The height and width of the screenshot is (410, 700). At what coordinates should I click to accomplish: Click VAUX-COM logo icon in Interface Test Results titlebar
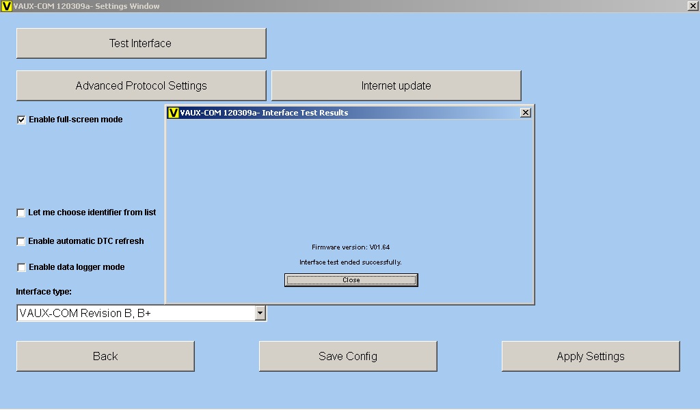173,113
